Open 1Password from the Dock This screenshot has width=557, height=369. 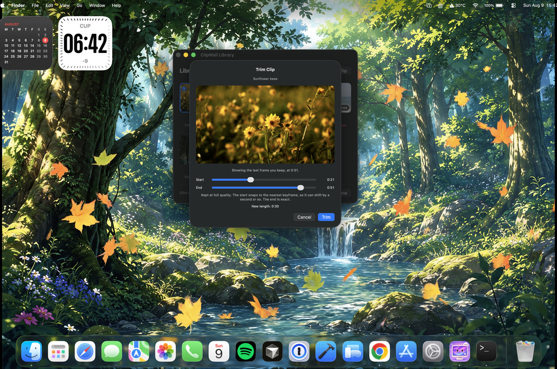(299, 351)
